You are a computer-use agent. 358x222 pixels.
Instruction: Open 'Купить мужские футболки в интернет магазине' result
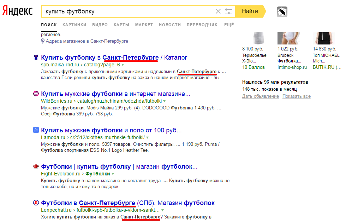115,94
